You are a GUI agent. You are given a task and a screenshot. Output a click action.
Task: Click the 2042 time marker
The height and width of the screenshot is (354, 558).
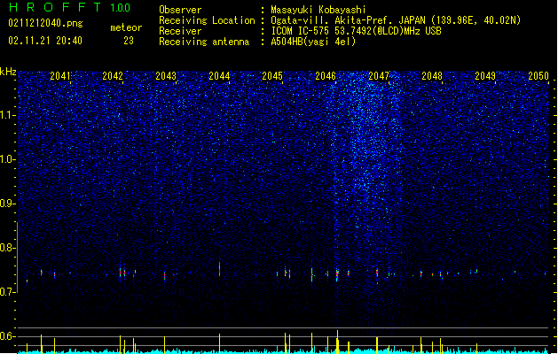click(113, 76)
